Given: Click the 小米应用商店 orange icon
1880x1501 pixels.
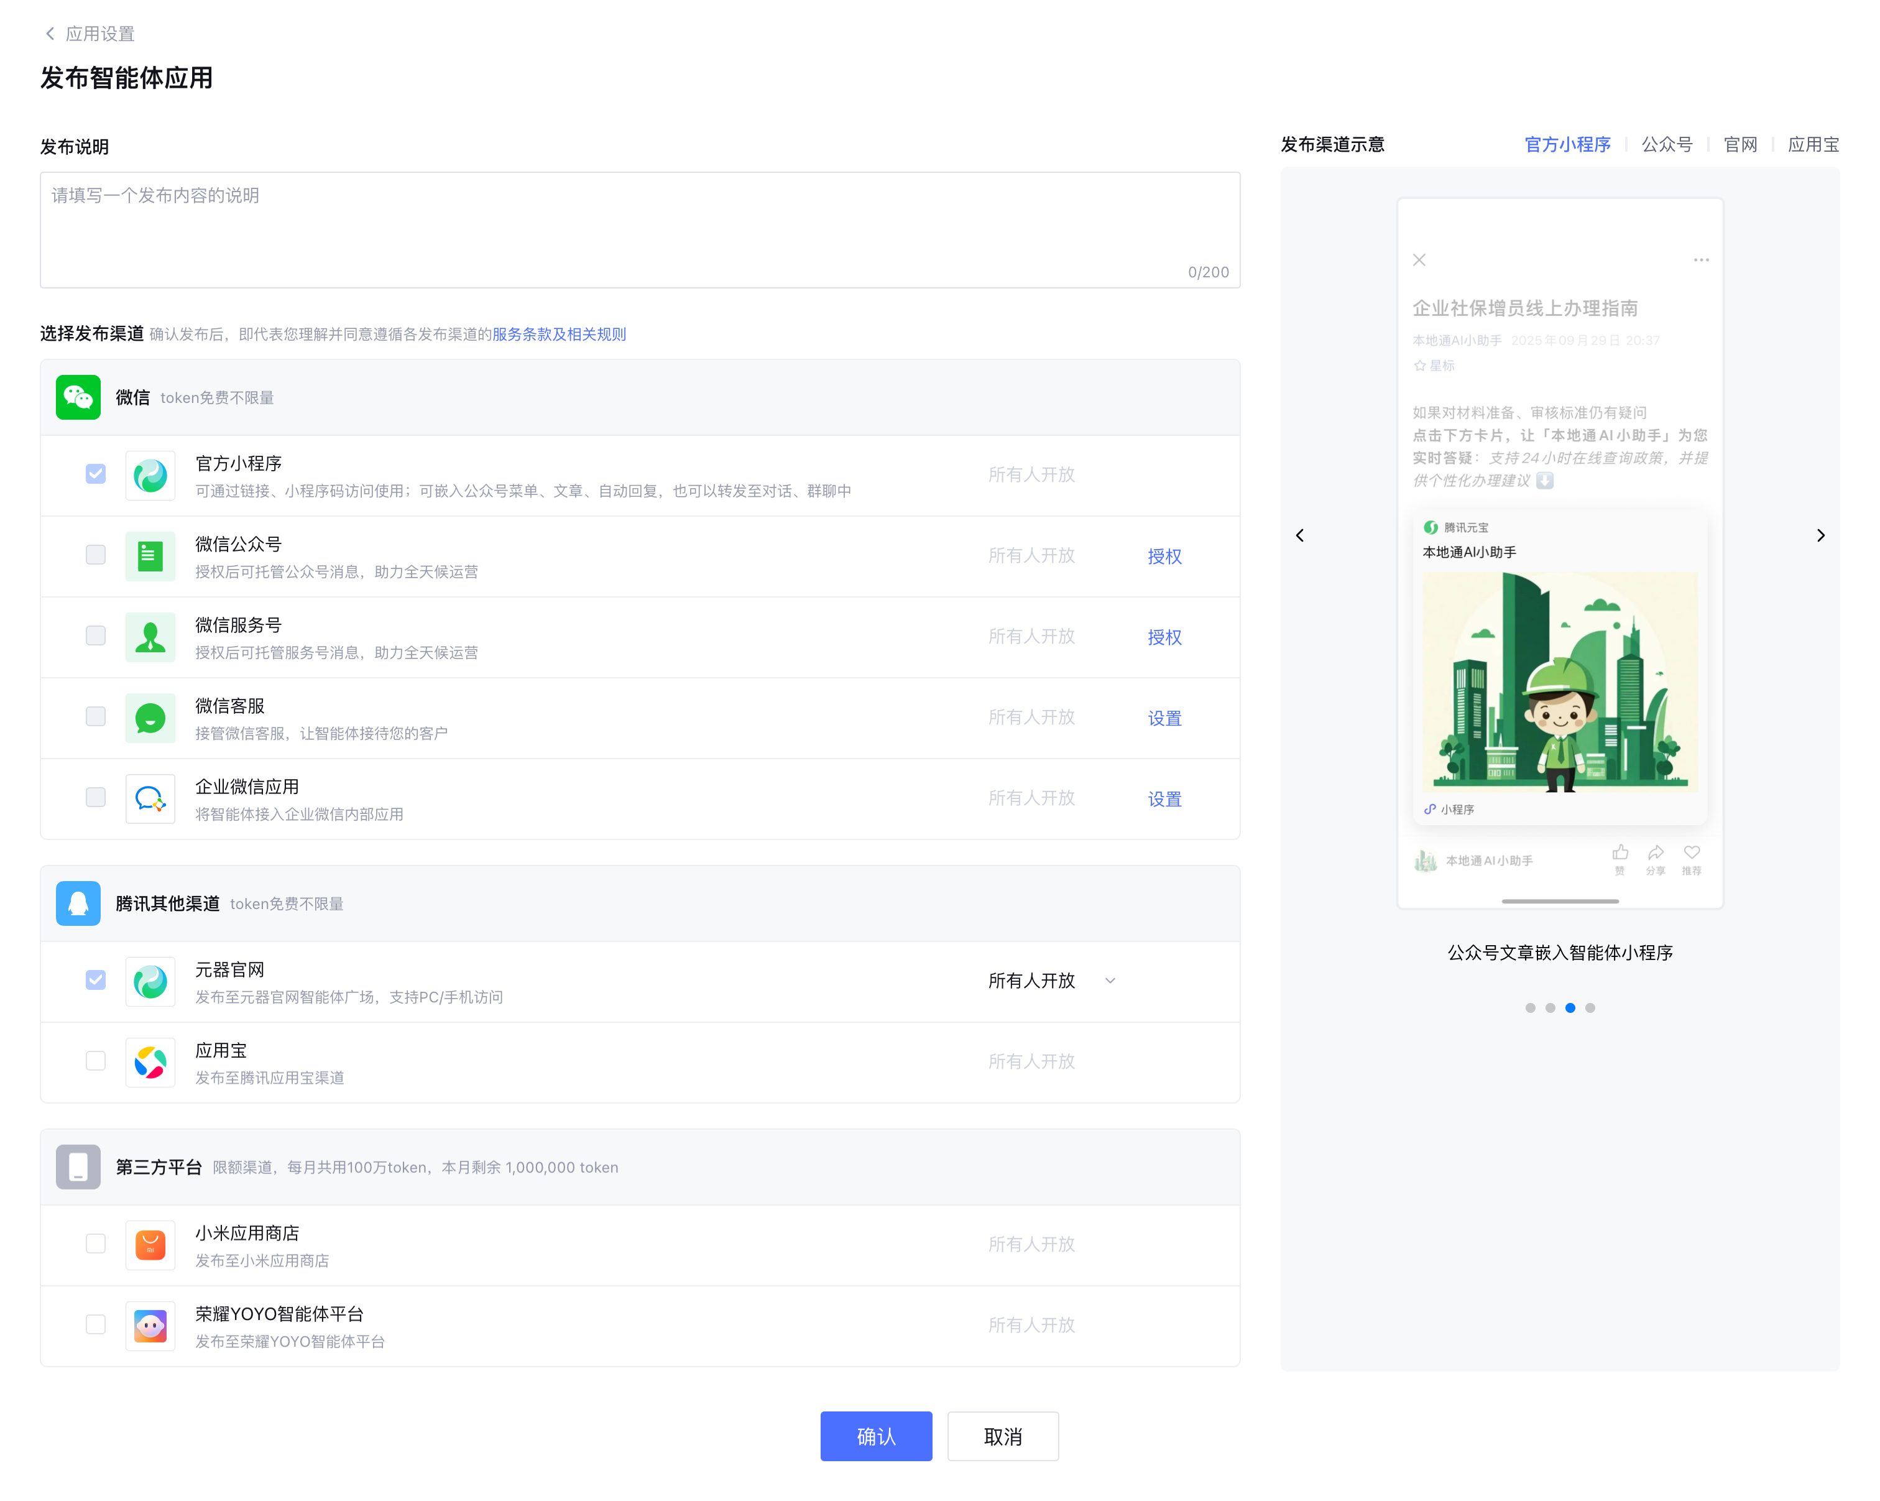Looking at the screenshot, I should (150, 1245).
